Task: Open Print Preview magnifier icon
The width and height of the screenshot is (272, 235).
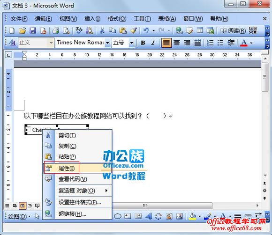Action: 66,30
